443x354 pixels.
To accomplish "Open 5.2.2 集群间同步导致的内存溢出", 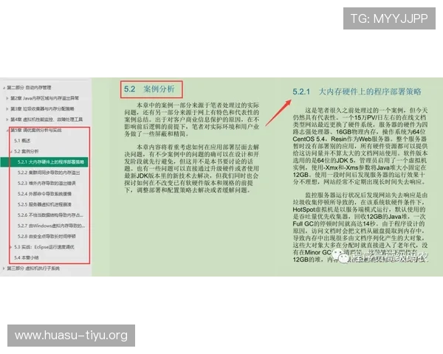I will tap(49, 173).
